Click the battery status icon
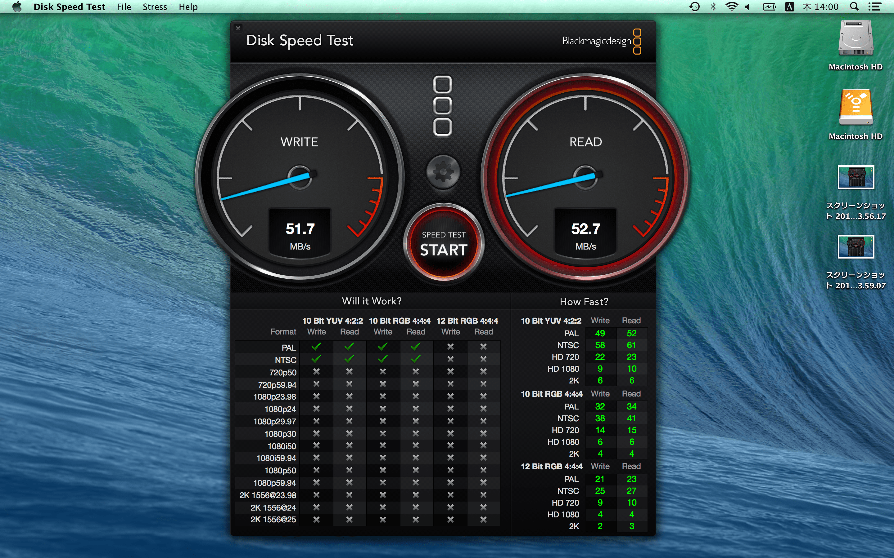This screenshot has width=894, height=558. pyautogui.click(x=769, y=7)
